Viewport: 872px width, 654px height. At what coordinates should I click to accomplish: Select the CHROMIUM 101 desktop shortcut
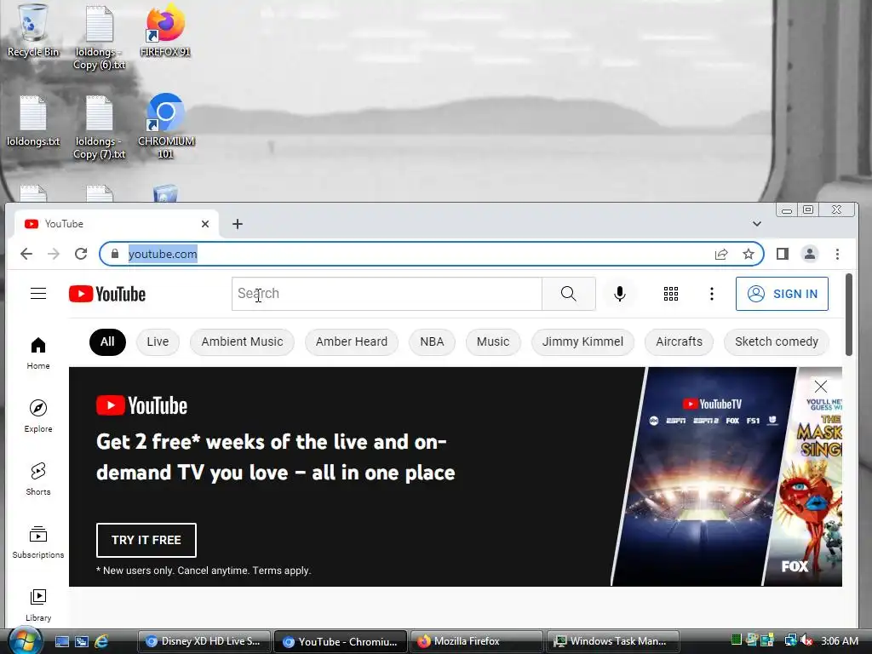tap(166, 126)
